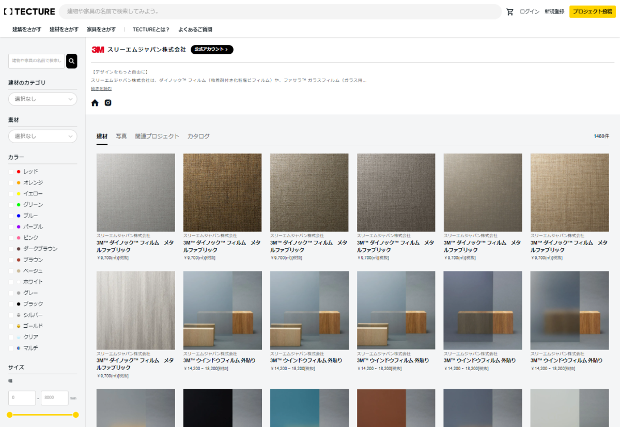Switch to the 写真 tab
The width and height of the screenshot is (620, 427).
121,136
